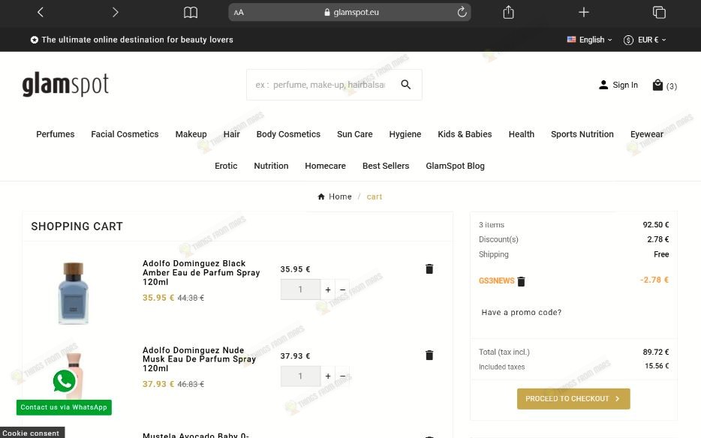Remove Black Amber item with trash icon

coord(429,268)
